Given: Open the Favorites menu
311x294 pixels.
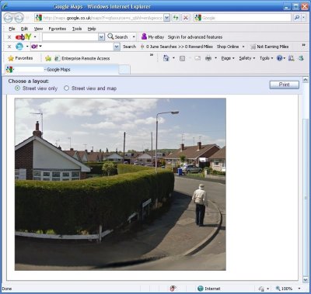Looking at the screenshot, I should (x=58, y=29).
